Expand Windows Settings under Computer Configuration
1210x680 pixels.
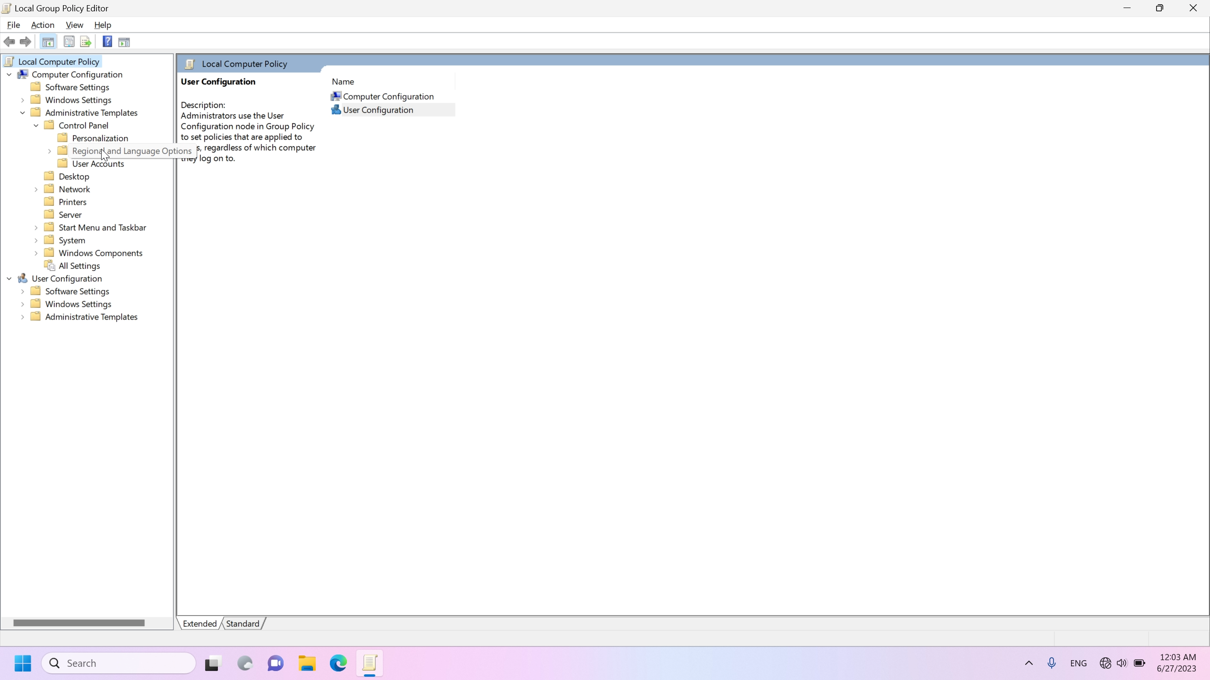[x=23, y=100]
